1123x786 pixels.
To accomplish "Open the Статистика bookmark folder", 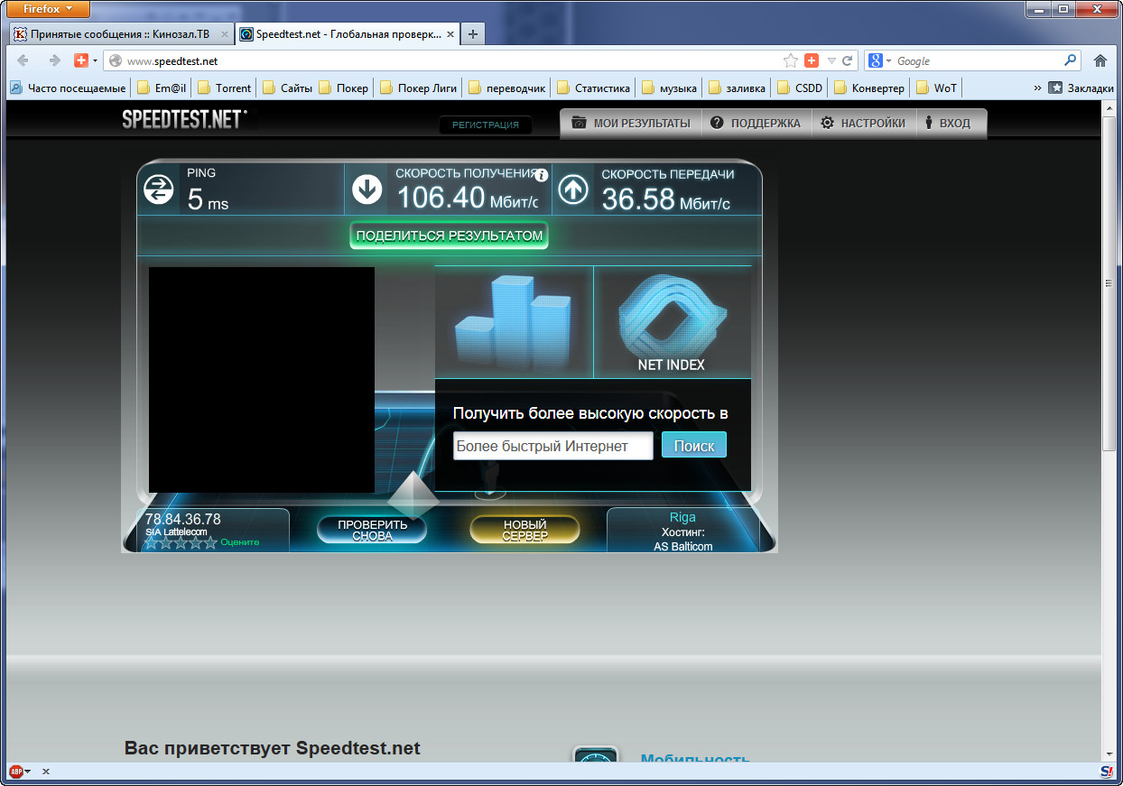I will pyautogui.click(x=593, y=88).
